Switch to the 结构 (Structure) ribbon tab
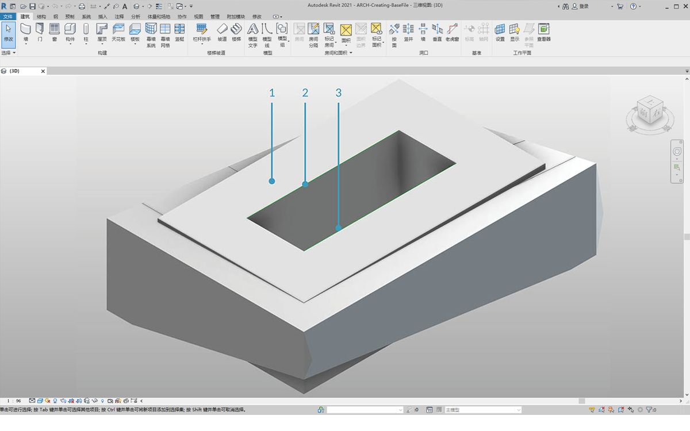This screenshot has width=690, height=431. point(41,17)
